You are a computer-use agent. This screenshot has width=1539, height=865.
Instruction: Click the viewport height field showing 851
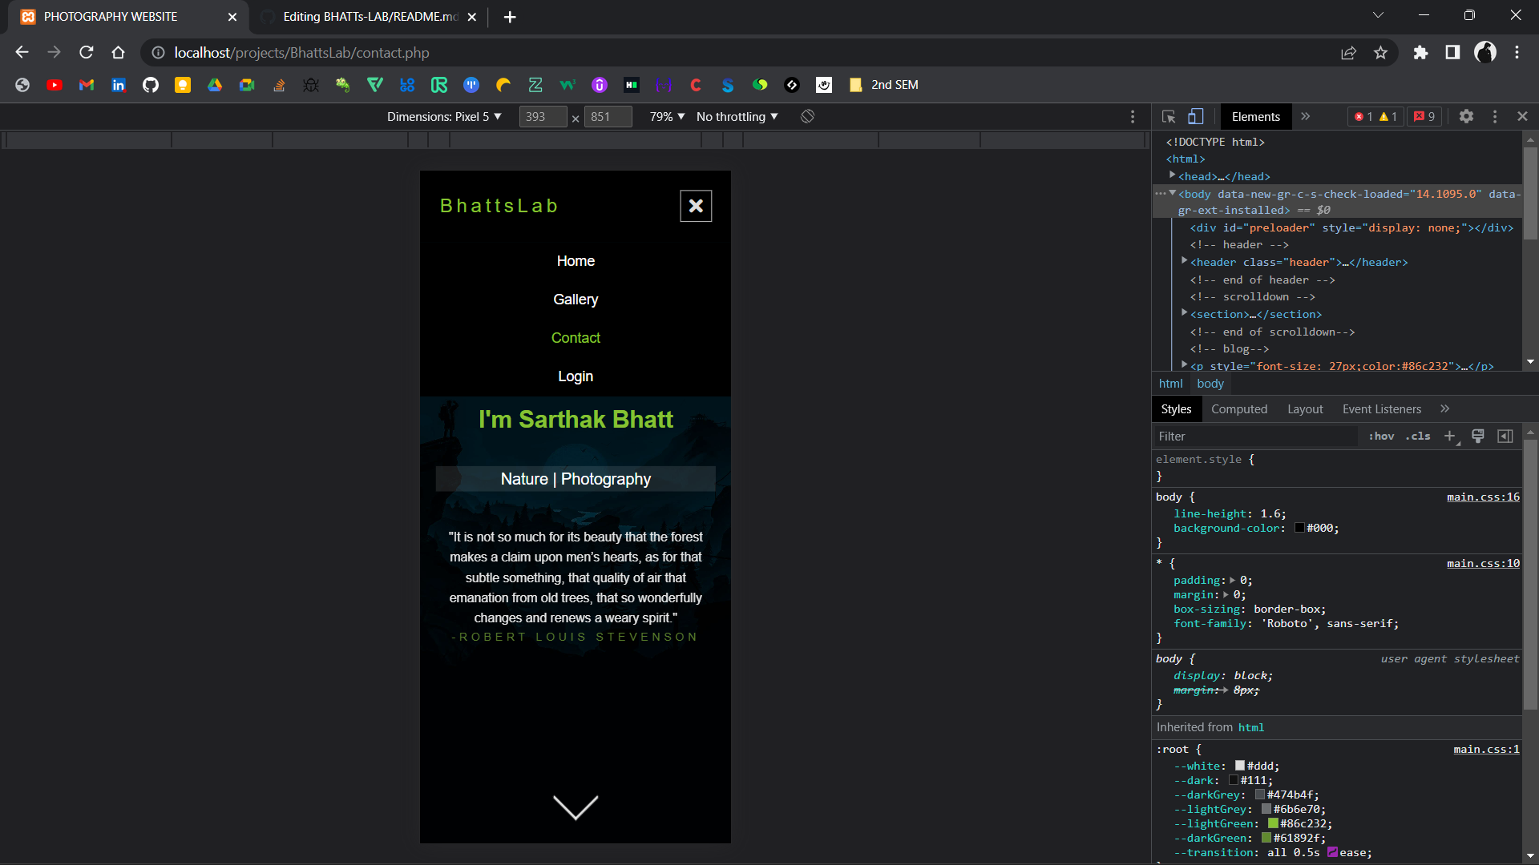608,117
